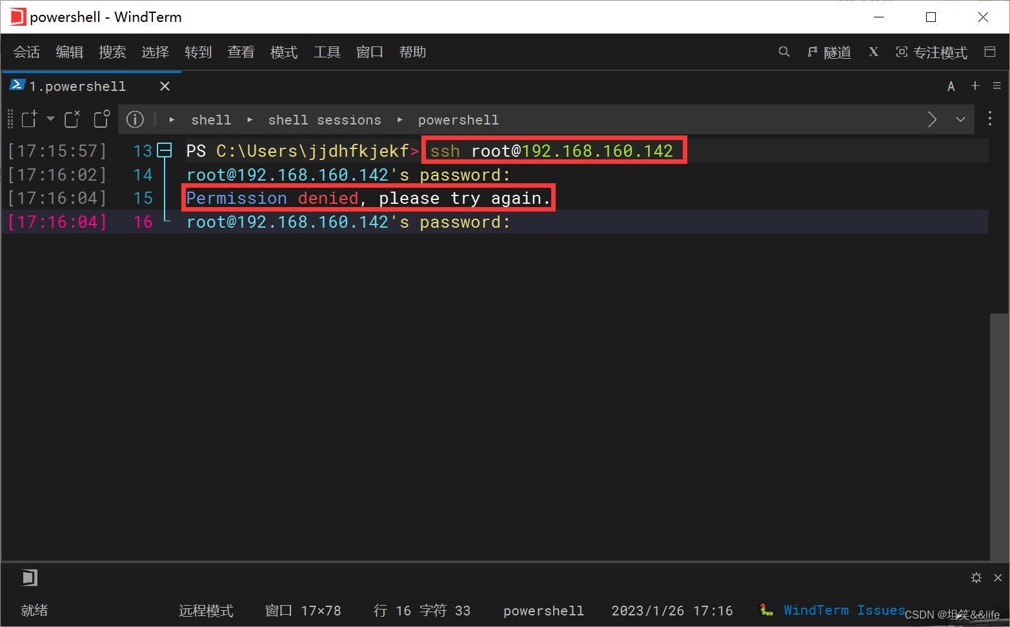Click the timestamp 17:15:57
Image resolution: width=1010 pixels, height=627 pixels.
pos(57,151)
